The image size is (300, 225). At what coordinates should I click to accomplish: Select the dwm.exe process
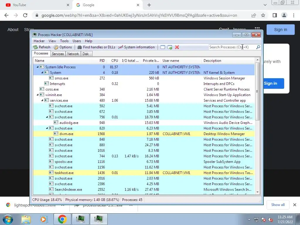pyautogui.click(x=144, y=134)
